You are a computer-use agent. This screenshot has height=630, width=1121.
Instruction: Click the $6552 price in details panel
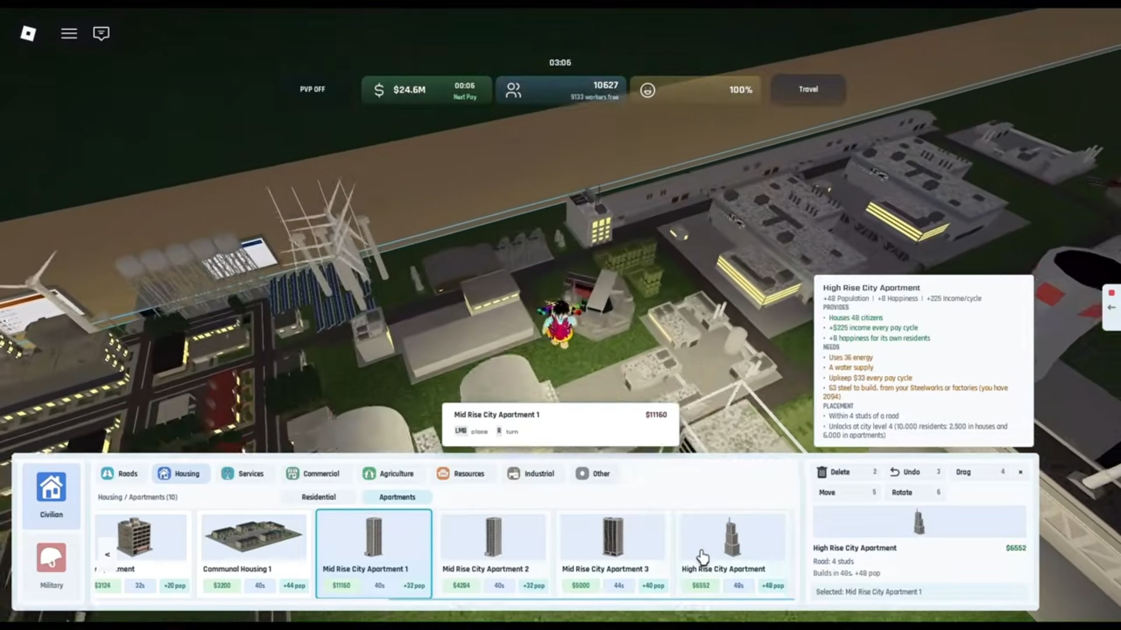(1016, 548)
